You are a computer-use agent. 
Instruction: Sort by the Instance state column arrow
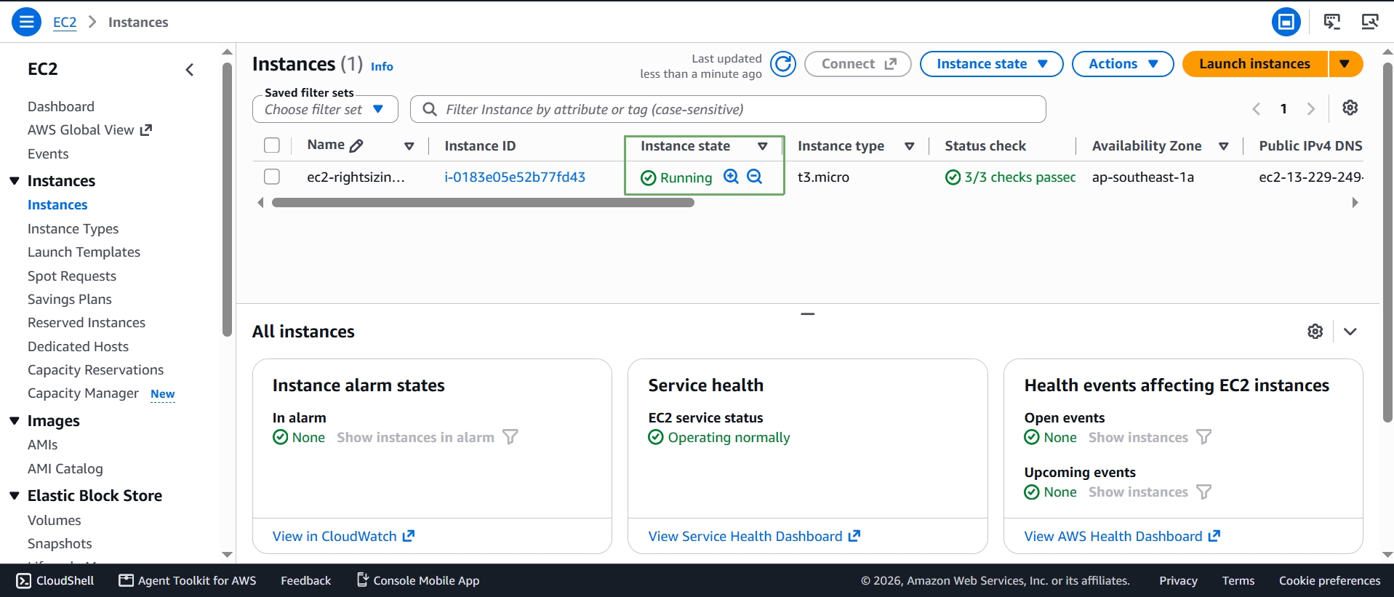[x=763, y=146]
